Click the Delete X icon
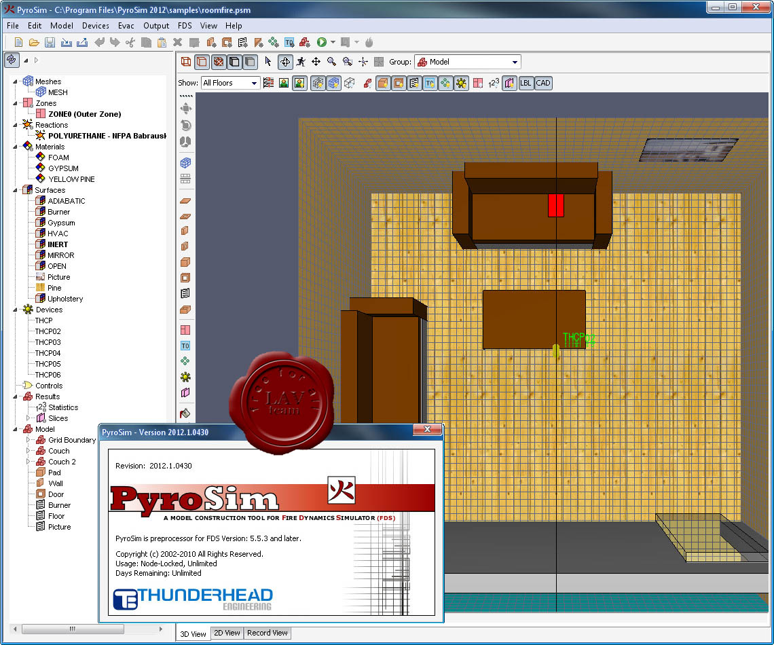This screenshot has width=774, height=645. coord(178,43)
